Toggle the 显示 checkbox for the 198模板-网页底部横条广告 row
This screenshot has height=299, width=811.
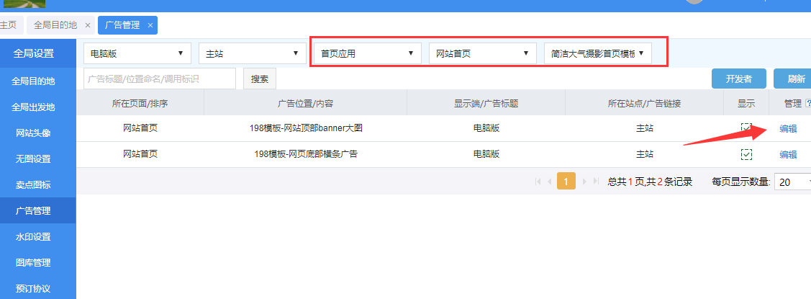tap(746, 154)
